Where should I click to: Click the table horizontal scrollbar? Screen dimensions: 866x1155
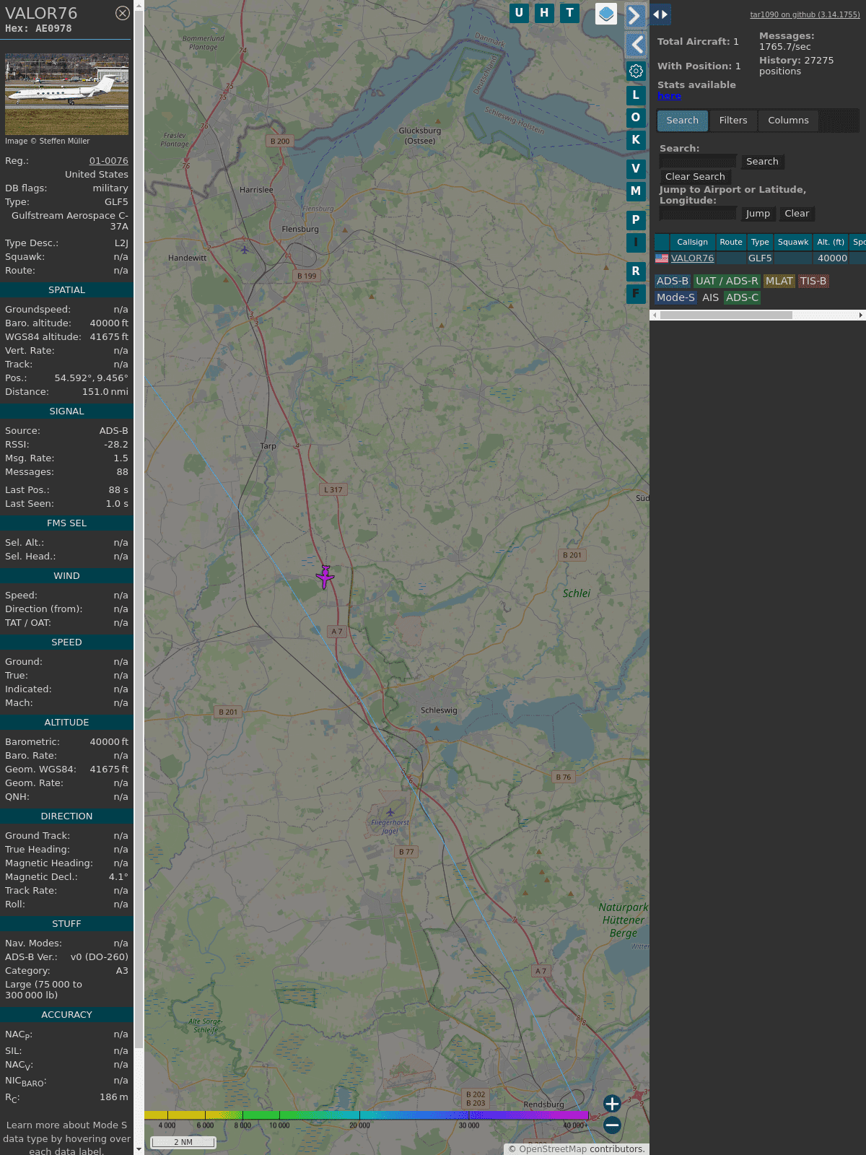(726, 315)
